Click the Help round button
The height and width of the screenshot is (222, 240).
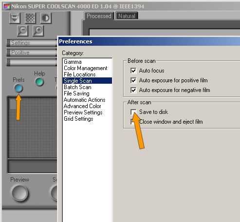pos(39,82)
